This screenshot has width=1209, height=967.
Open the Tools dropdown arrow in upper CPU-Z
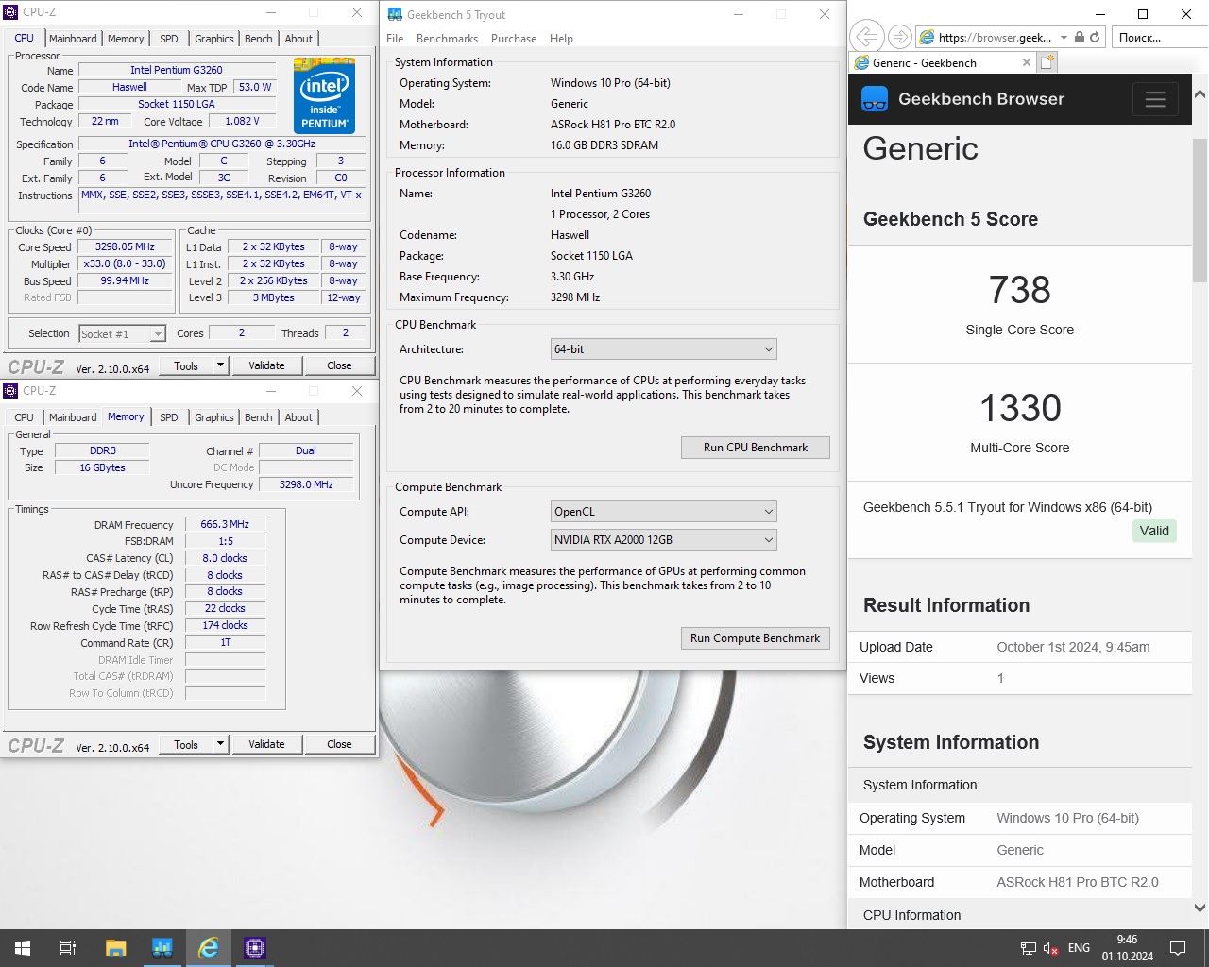[x=220, y=365]
